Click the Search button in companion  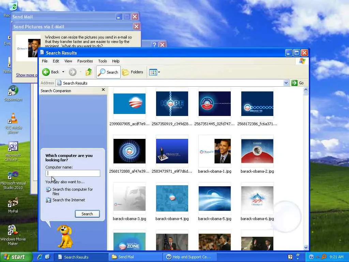tap(87, 214)
